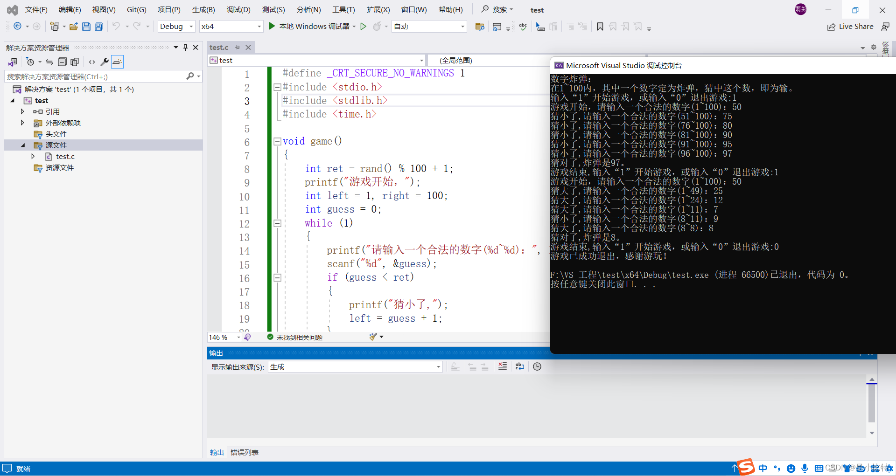896x476 pixels.
Task: Toggle preview selected items in Solution Explorer
Action: 117,62
